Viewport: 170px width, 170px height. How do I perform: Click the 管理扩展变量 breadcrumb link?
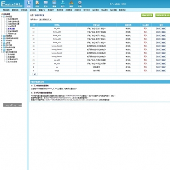point(39,15)
